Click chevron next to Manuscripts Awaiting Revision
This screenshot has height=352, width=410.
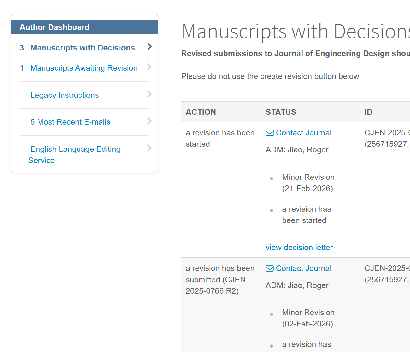[149, 67]
